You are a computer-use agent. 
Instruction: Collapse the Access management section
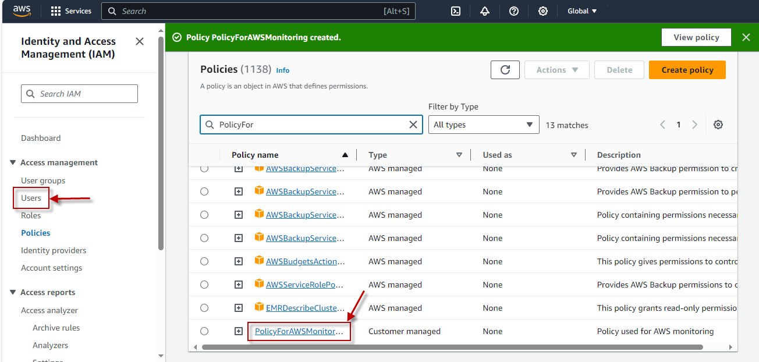[13, 162]
